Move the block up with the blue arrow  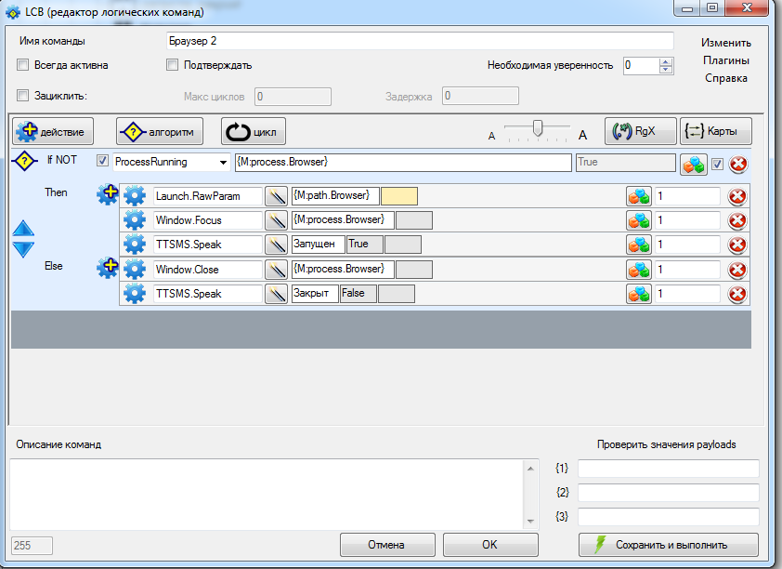[23, 229]
